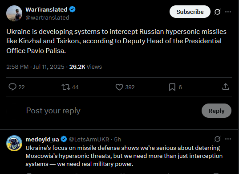Image resolution: width=239 pixels, height=174 pixels.
Task: Open medoyid_ua display name link
Action: [42, 139]
